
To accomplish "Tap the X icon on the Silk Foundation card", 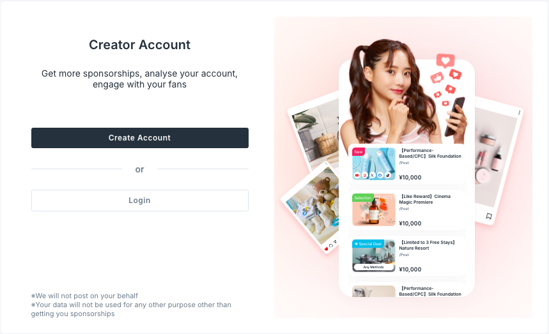I will point(373,175).
